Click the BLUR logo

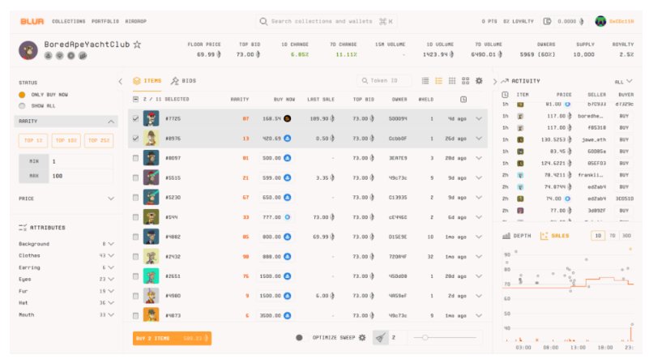click(x=32, y=21)
